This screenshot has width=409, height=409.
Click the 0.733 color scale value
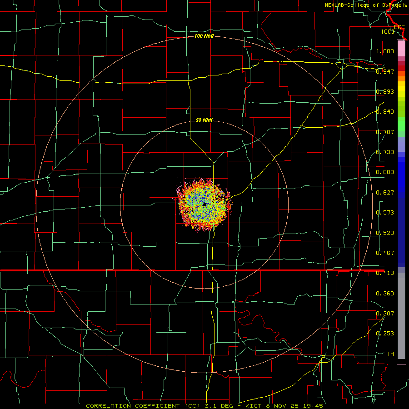[385, 152]
